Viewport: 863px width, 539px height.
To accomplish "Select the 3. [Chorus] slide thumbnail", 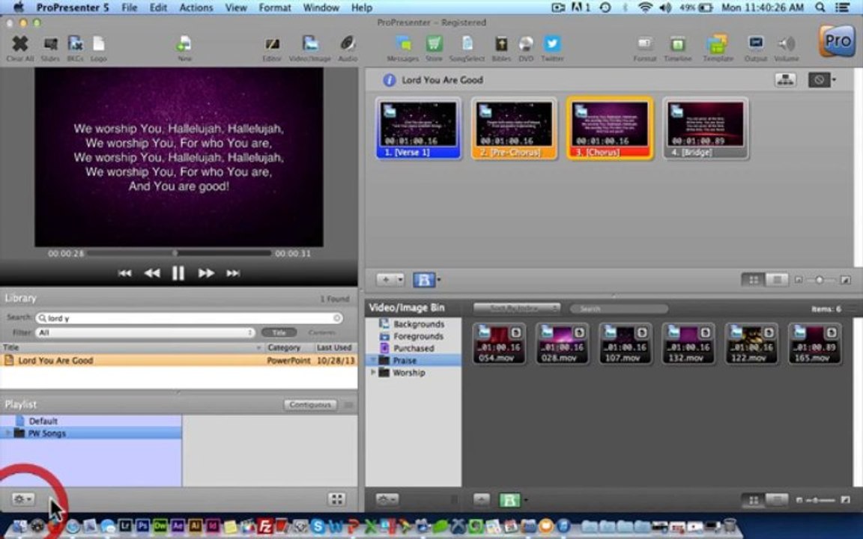I will [x=610, y=129].
